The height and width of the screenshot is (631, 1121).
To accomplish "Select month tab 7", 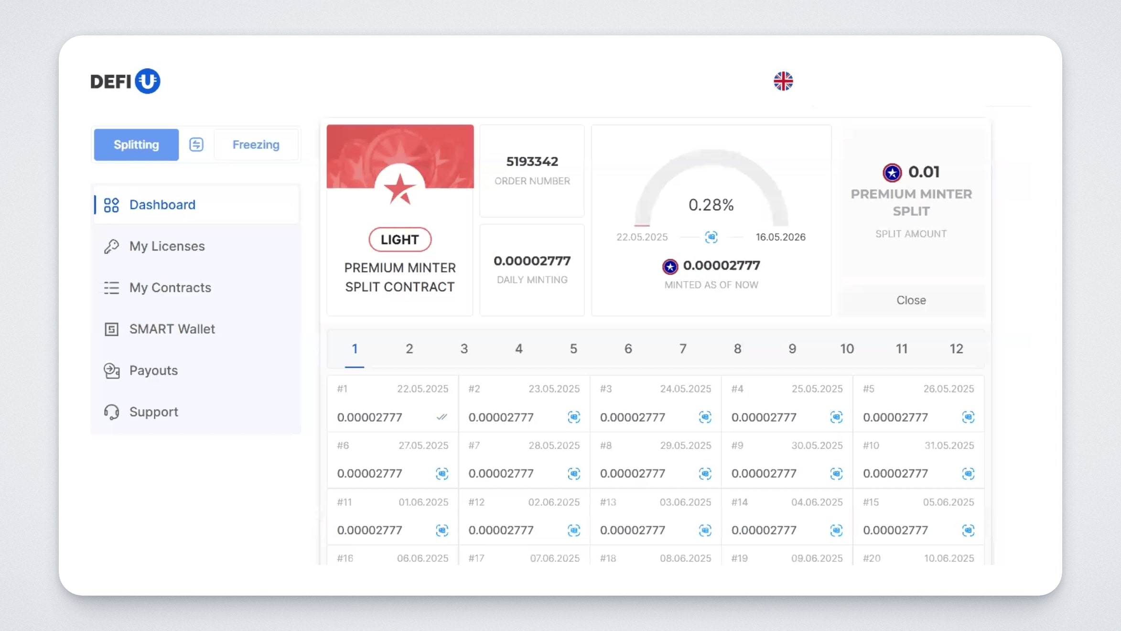I will point(682,349).
